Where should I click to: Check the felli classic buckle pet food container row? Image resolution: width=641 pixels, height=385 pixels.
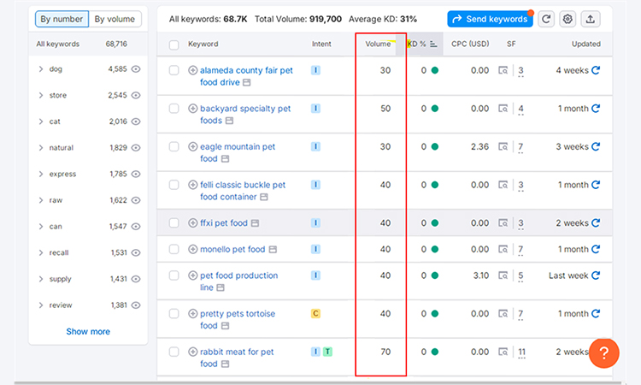click(x=174, y=185)
